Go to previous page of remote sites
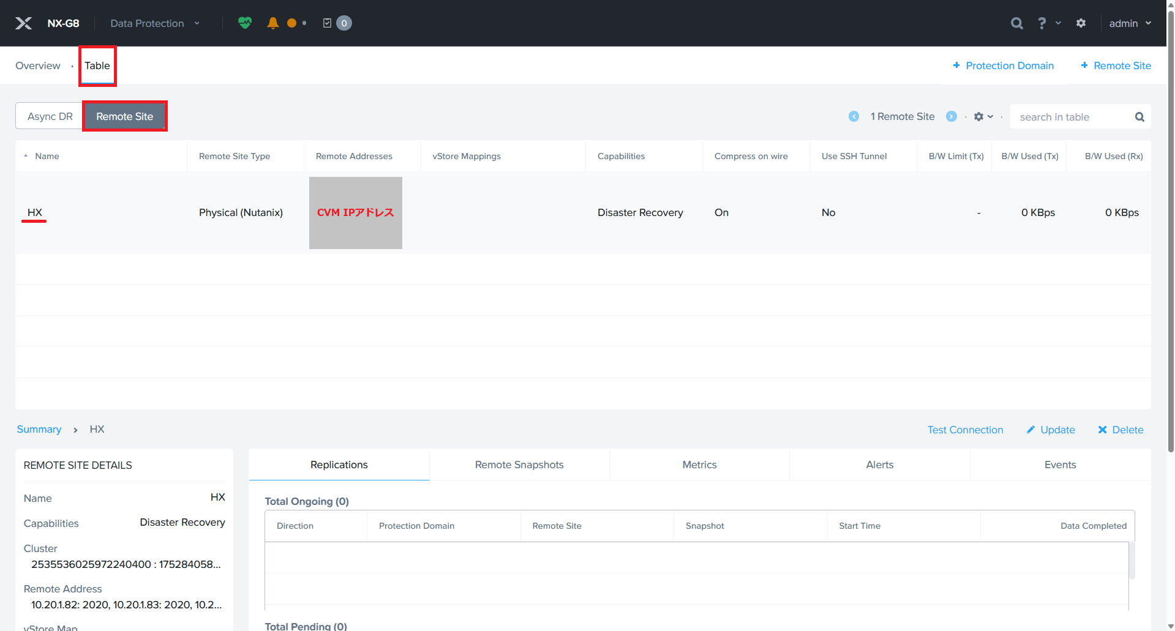 tap(854, 116)
